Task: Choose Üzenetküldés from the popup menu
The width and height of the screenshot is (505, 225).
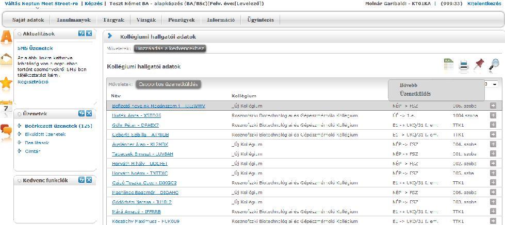Action: click(x=415, y=94)
